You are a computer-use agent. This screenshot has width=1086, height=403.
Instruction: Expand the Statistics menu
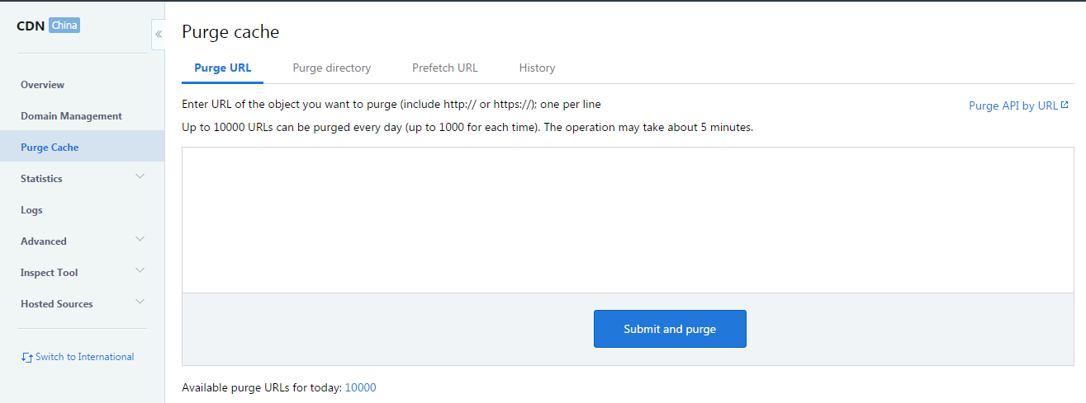tap(82, 179)
